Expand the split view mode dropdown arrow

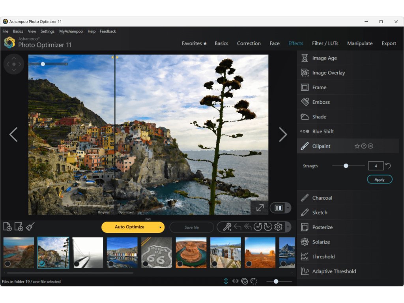(288, 208)
